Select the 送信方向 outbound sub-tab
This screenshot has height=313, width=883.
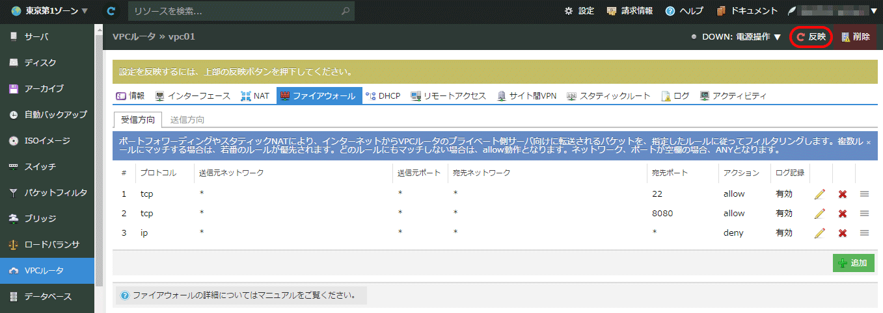point(187,119)
